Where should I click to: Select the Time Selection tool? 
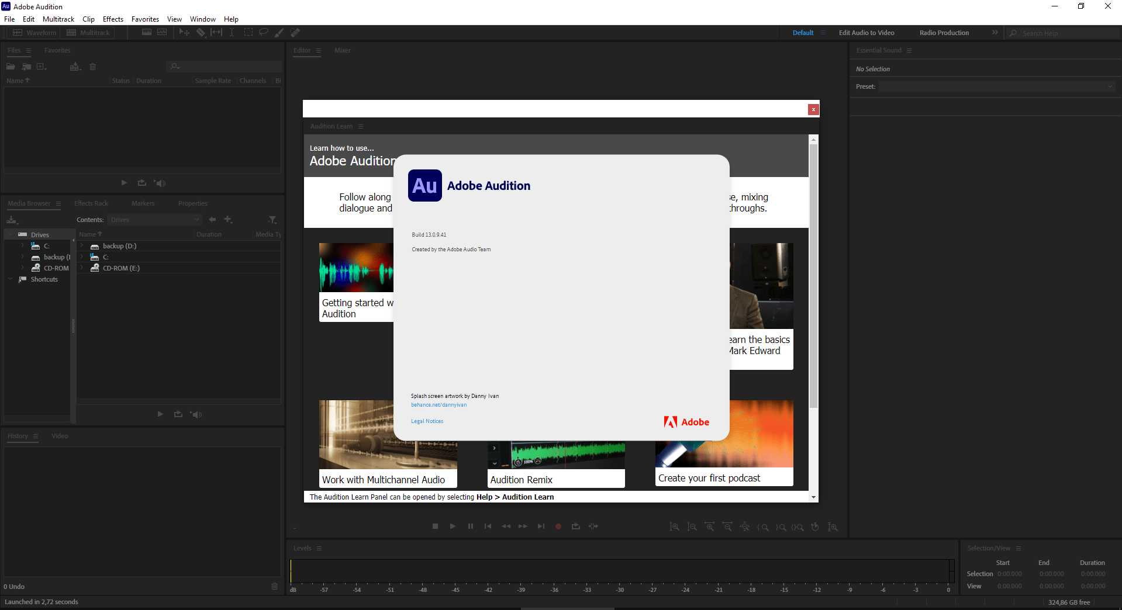(x=232, y=32)
